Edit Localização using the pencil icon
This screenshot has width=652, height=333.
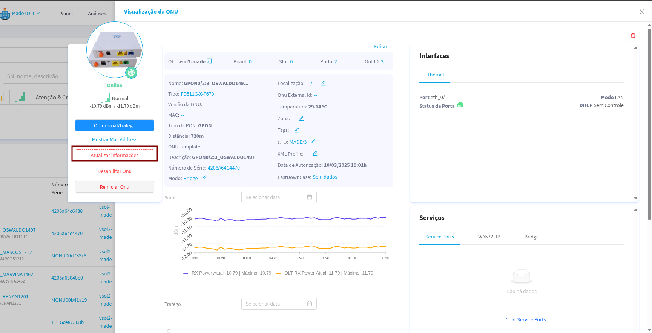click(323, 83)
